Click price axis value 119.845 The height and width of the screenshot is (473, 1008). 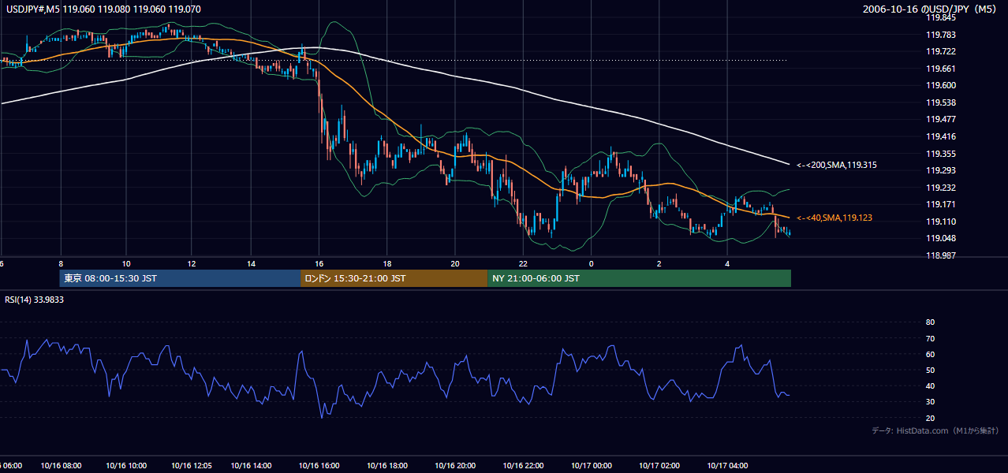(x=940, y=17)
